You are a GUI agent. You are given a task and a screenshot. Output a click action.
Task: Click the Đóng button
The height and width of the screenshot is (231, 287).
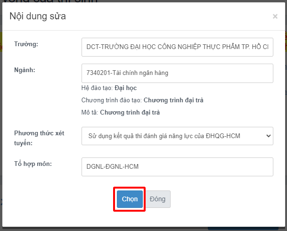pos(157,199)
